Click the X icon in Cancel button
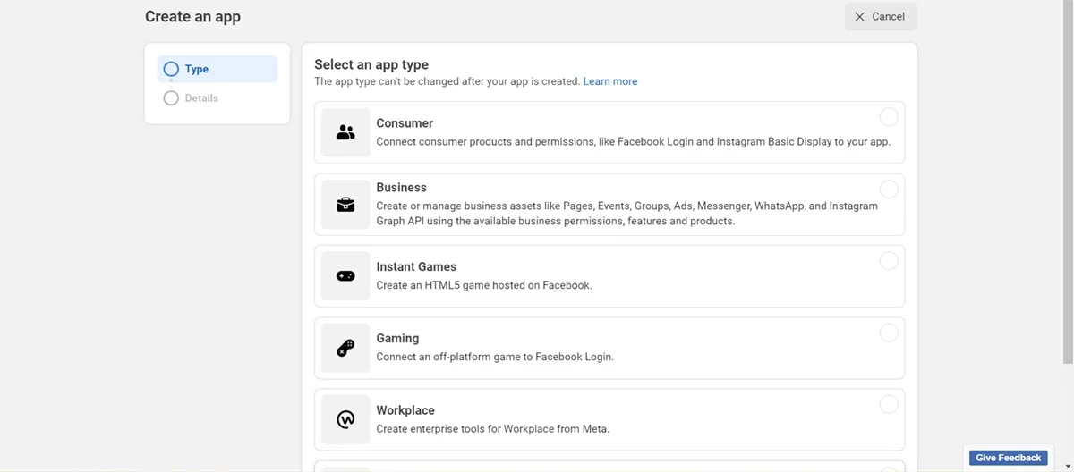 click(860, 17)
